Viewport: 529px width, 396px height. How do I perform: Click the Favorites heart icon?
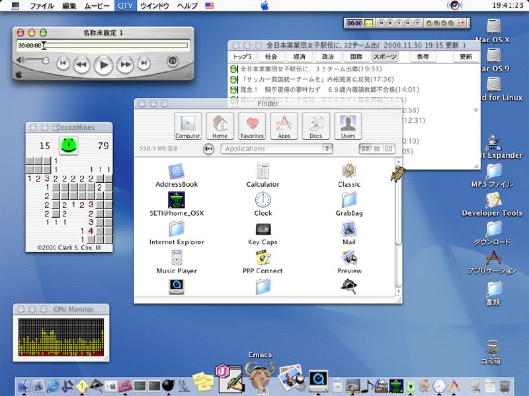(x=252, y=124)
